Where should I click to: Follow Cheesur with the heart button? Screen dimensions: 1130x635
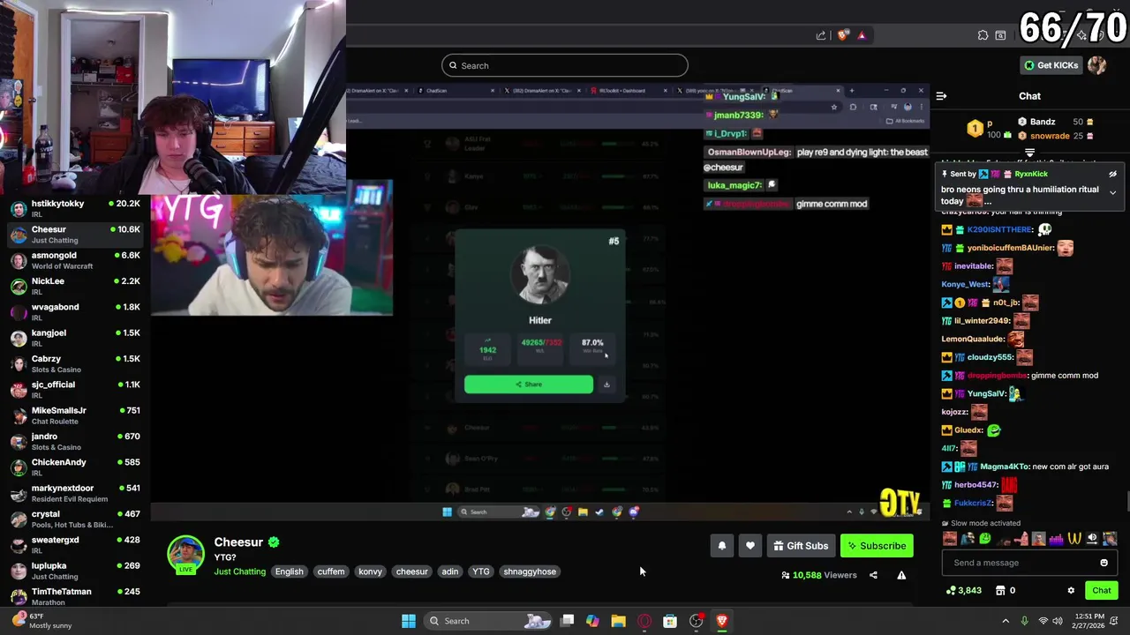coord(750,546)
